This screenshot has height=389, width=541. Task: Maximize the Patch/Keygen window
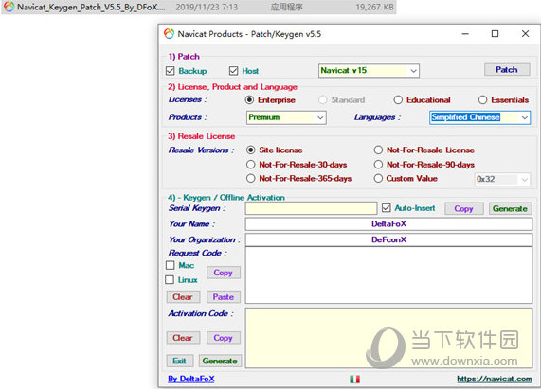pos(496,34)
